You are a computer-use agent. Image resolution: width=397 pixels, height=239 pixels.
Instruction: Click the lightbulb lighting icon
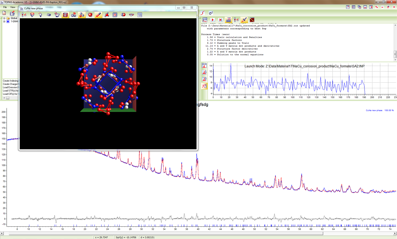click(x=41, y=15)
